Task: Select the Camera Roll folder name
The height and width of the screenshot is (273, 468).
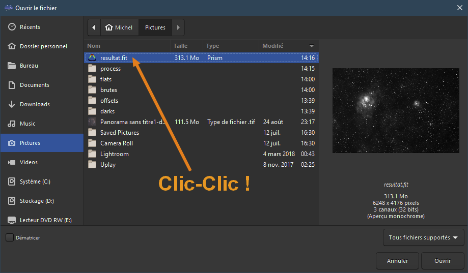Action: coord(117,143)
